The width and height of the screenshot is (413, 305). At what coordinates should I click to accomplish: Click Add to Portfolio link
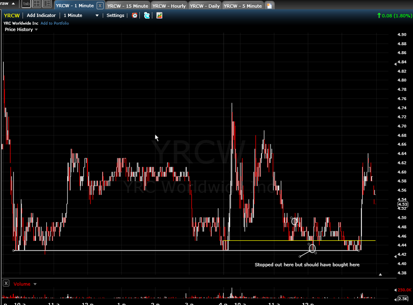tap(55, 23)
